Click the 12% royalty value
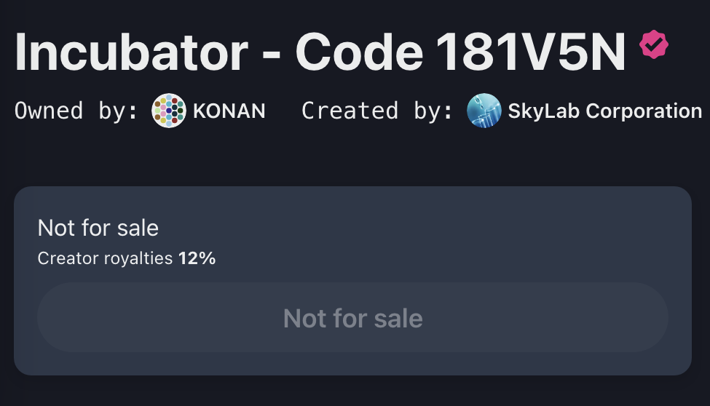Screen dimensions: 710x406 197,258
